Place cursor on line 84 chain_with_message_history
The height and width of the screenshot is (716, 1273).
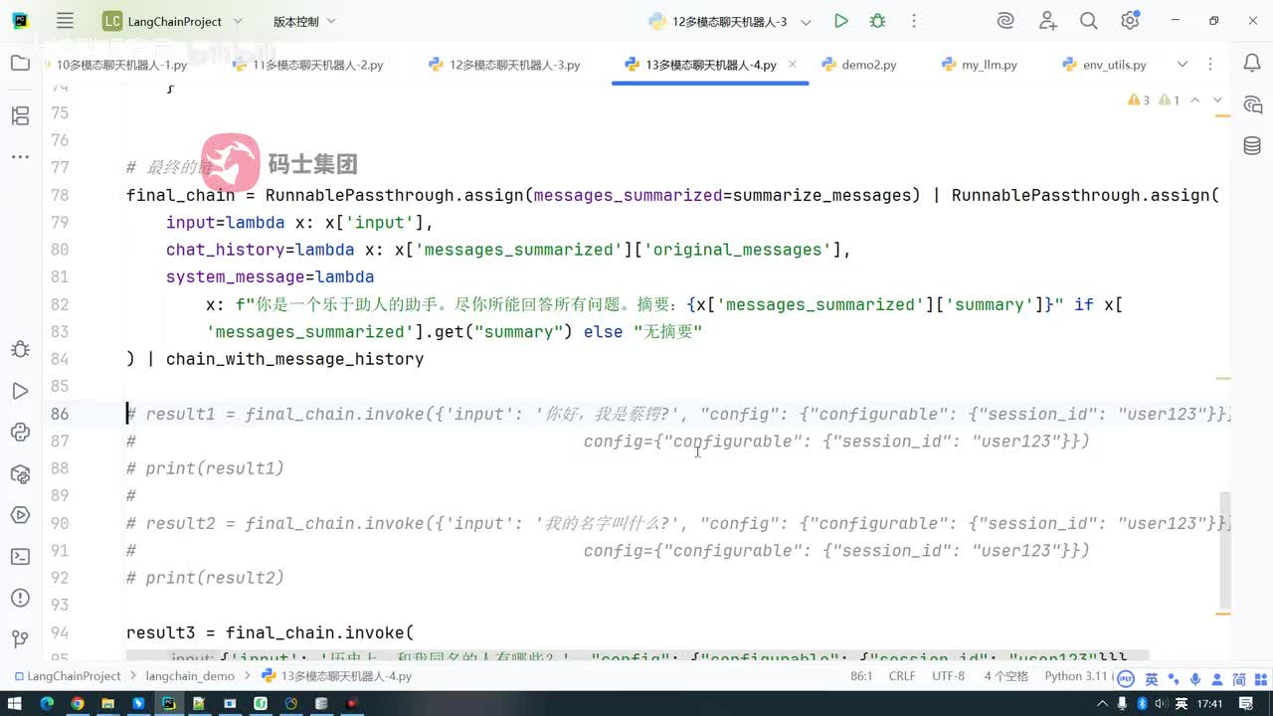(294, 359)
